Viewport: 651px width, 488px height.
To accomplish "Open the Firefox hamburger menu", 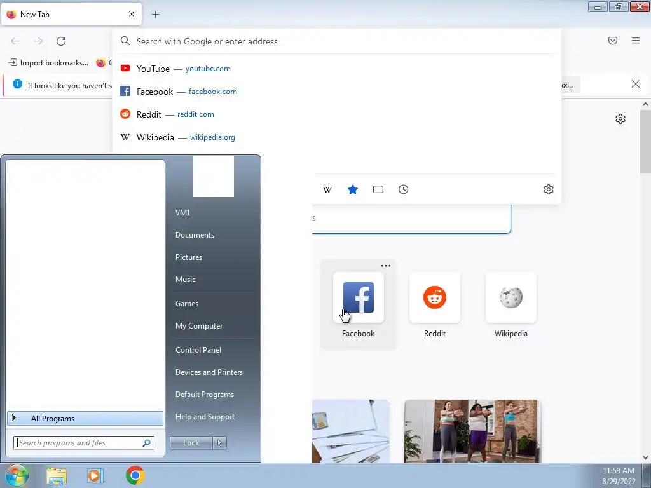I will point(636,41).
